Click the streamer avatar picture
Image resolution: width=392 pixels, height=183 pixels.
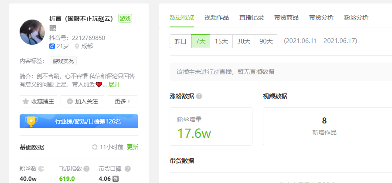(x=32, y=32)
